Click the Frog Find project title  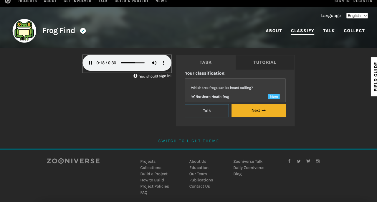59,31
